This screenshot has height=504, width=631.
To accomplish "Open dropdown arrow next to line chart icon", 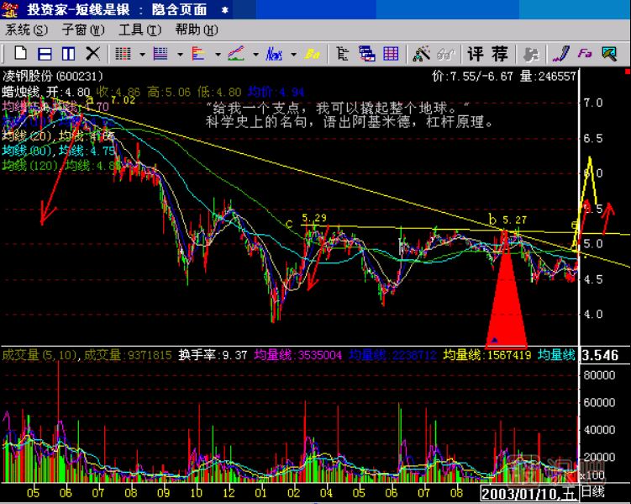I will [255, 55].
